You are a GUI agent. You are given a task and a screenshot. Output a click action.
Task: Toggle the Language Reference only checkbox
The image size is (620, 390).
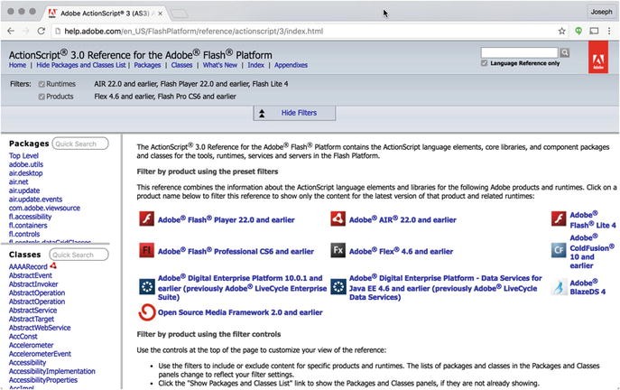pos(484,63)
